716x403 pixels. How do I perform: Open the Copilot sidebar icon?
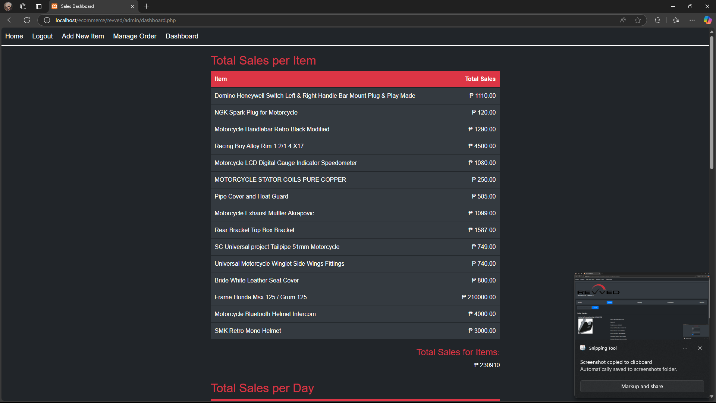coord(707,20)
